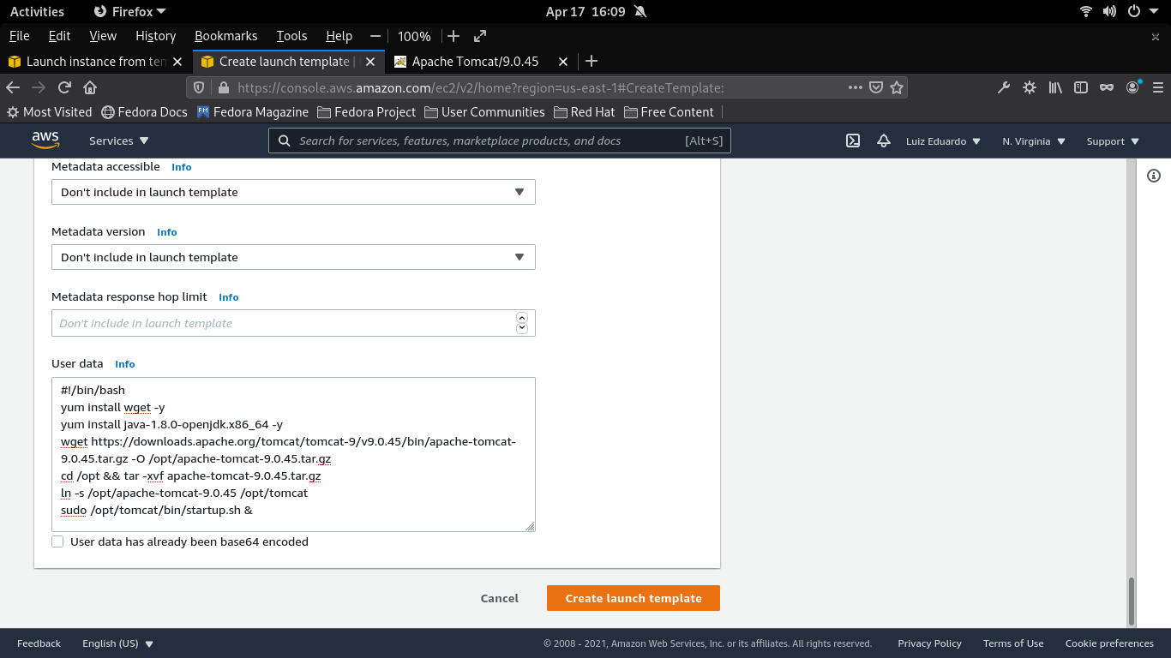
Task: Expand the Metadata version dropdown
Action: coord(293,257)
